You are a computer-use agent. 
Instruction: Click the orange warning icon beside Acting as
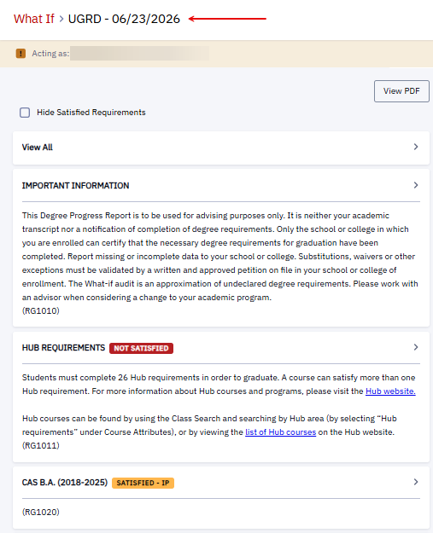(x=20, y=54)
